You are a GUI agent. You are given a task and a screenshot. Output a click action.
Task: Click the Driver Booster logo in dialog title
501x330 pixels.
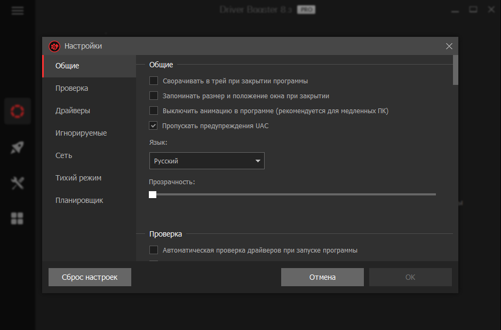click(54, 46)
